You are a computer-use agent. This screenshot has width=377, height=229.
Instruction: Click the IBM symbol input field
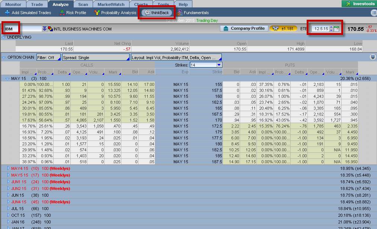[x=22, y=29]
